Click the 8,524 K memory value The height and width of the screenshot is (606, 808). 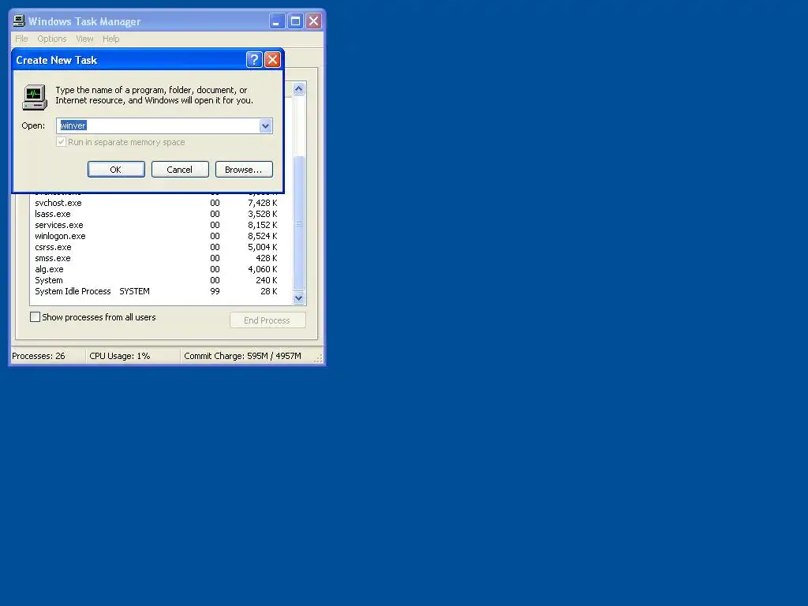pos(262,236)
